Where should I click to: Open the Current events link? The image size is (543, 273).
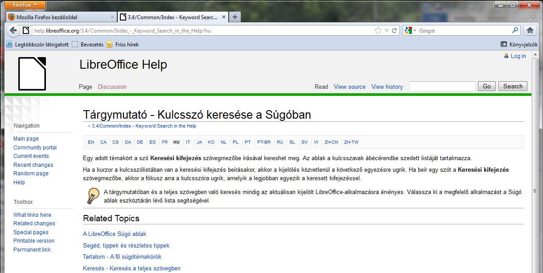pos(31,156)
